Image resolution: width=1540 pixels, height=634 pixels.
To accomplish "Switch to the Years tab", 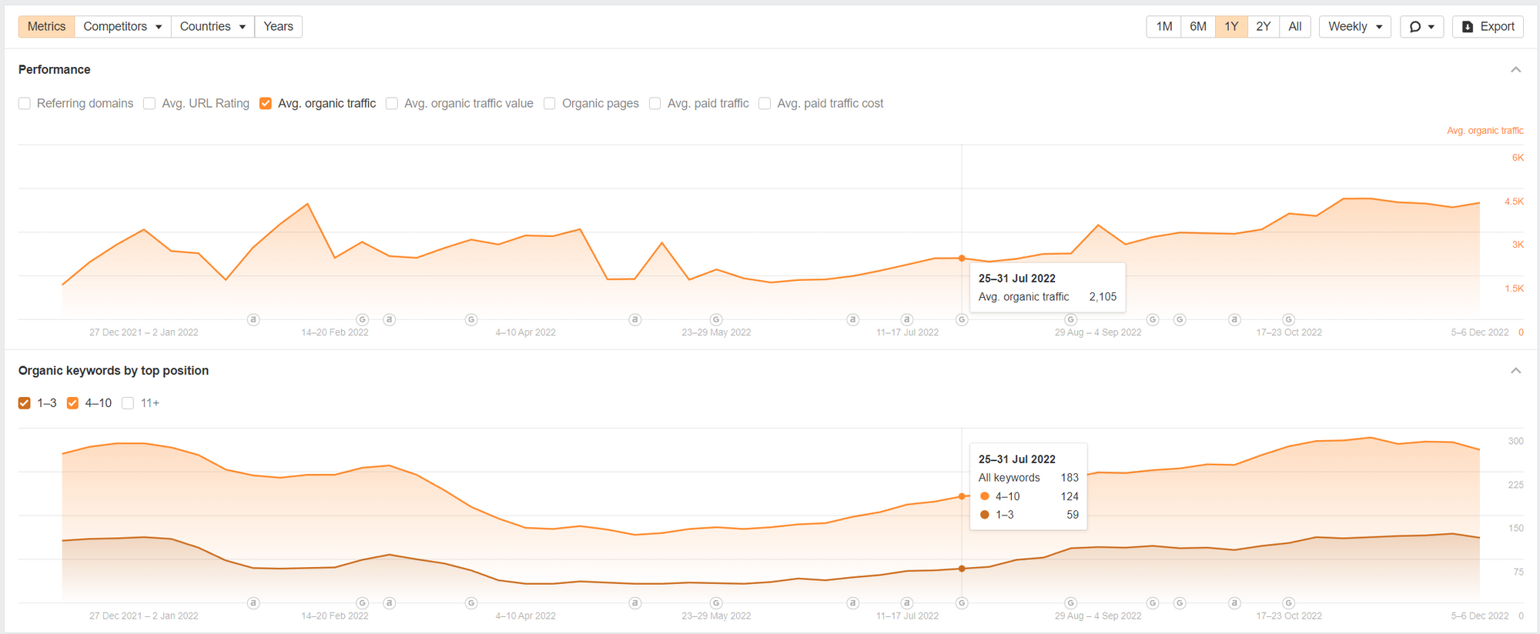I will (x=278, y=27).
